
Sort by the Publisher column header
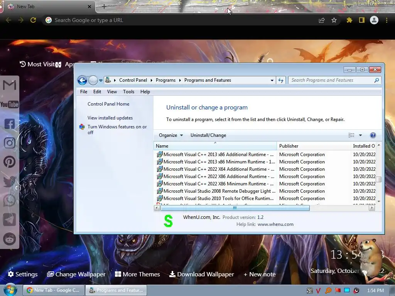(x=314, y=146)
